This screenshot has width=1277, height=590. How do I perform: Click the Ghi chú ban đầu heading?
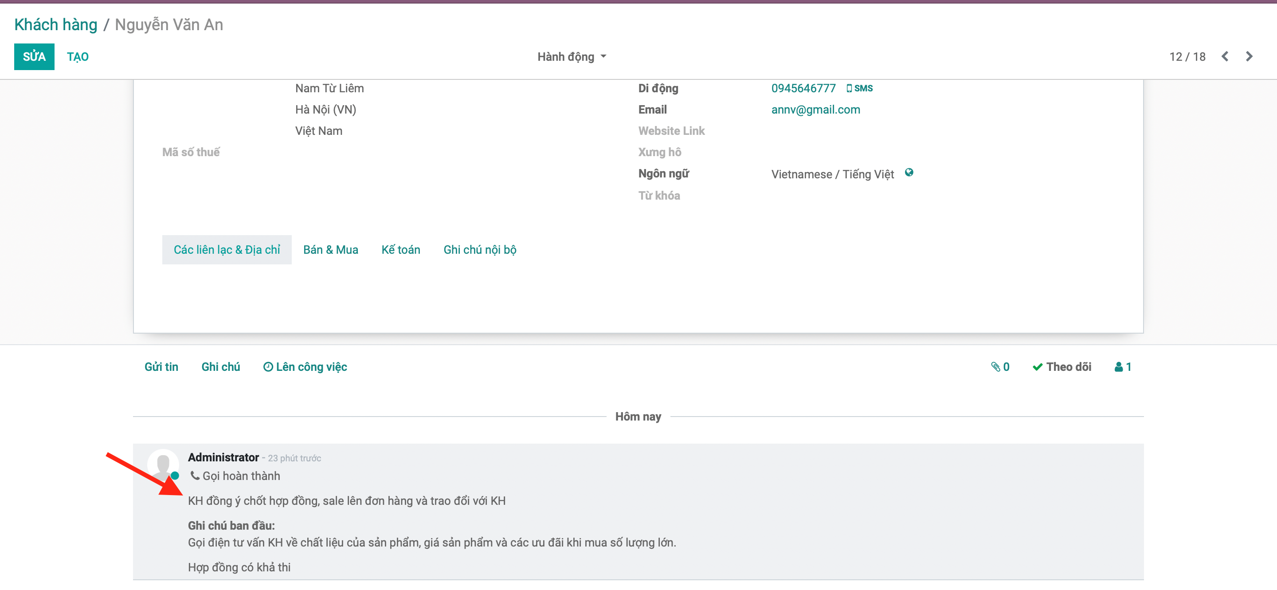(231, 526)
